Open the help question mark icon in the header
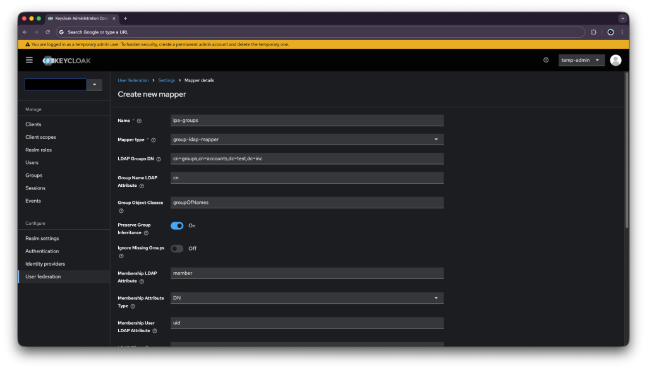 pyautogui.click(x=546, y=60)
